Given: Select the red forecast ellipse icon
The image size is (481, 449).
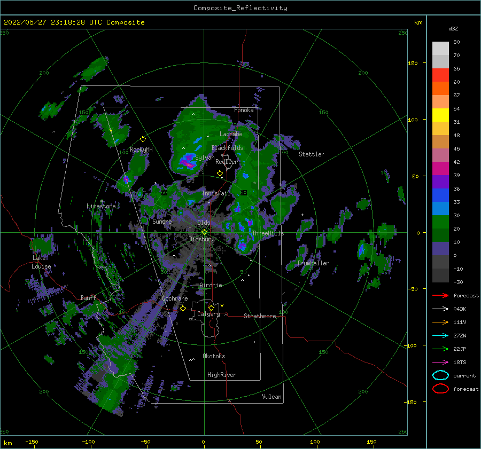Looking at the screenshot, I should [x=440, y=389].
